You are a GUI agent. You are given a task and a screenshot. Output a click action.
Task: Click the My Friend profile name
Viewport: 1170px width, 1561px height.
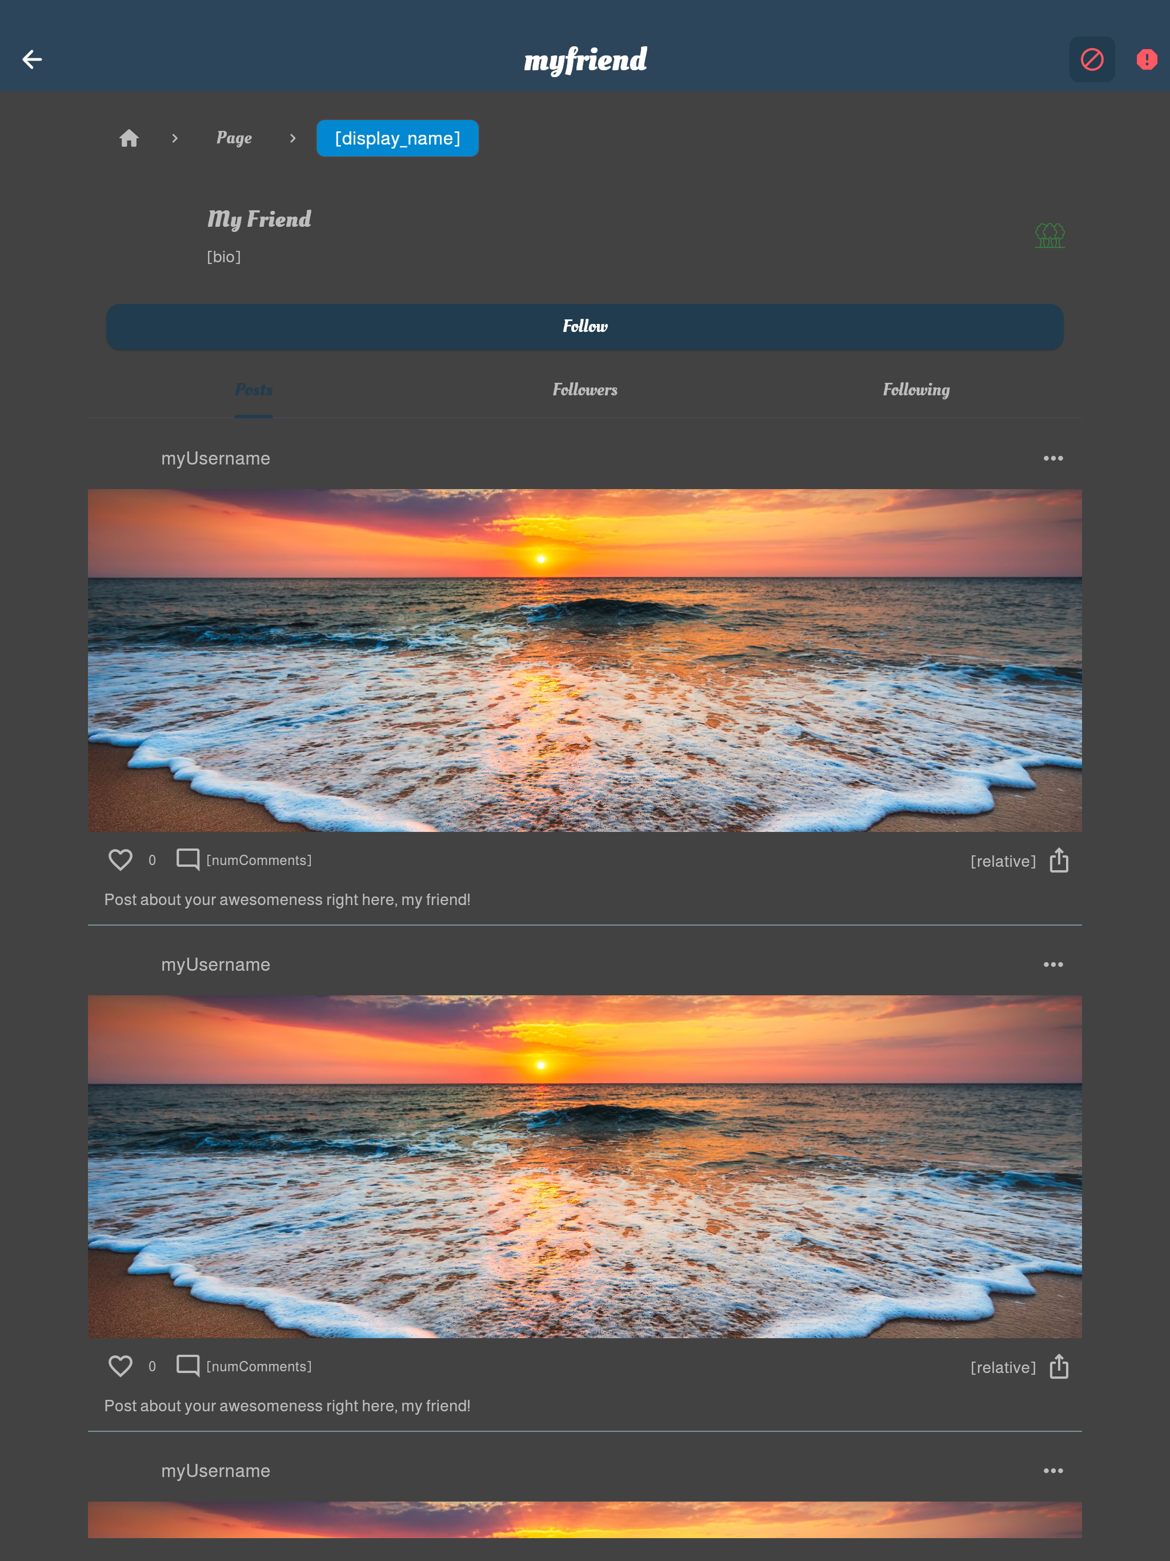(x=259, y=219)
